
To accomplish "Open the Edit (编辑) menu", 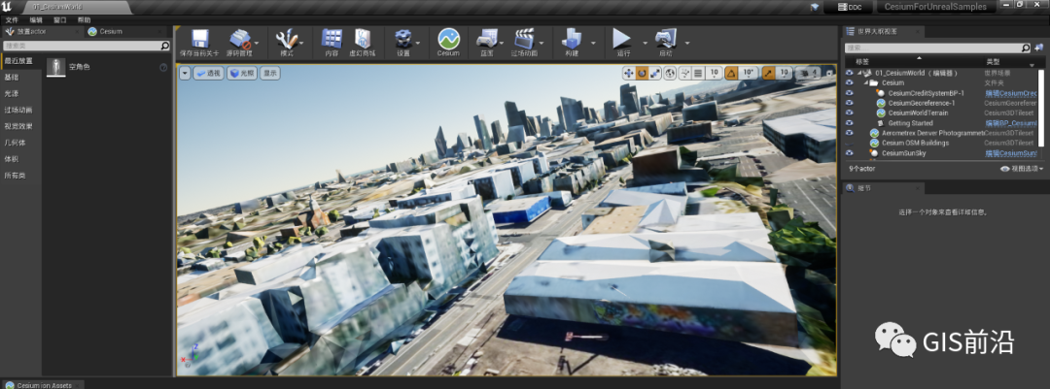I will click(36, 20).
